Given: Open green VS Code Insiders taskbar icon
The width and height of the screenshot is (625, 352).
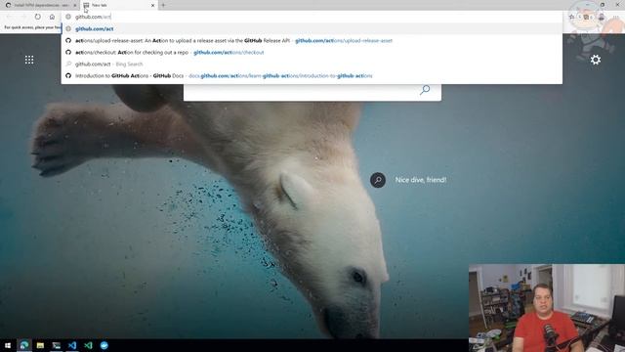Looking at the screenshot, I should point(88,345).
